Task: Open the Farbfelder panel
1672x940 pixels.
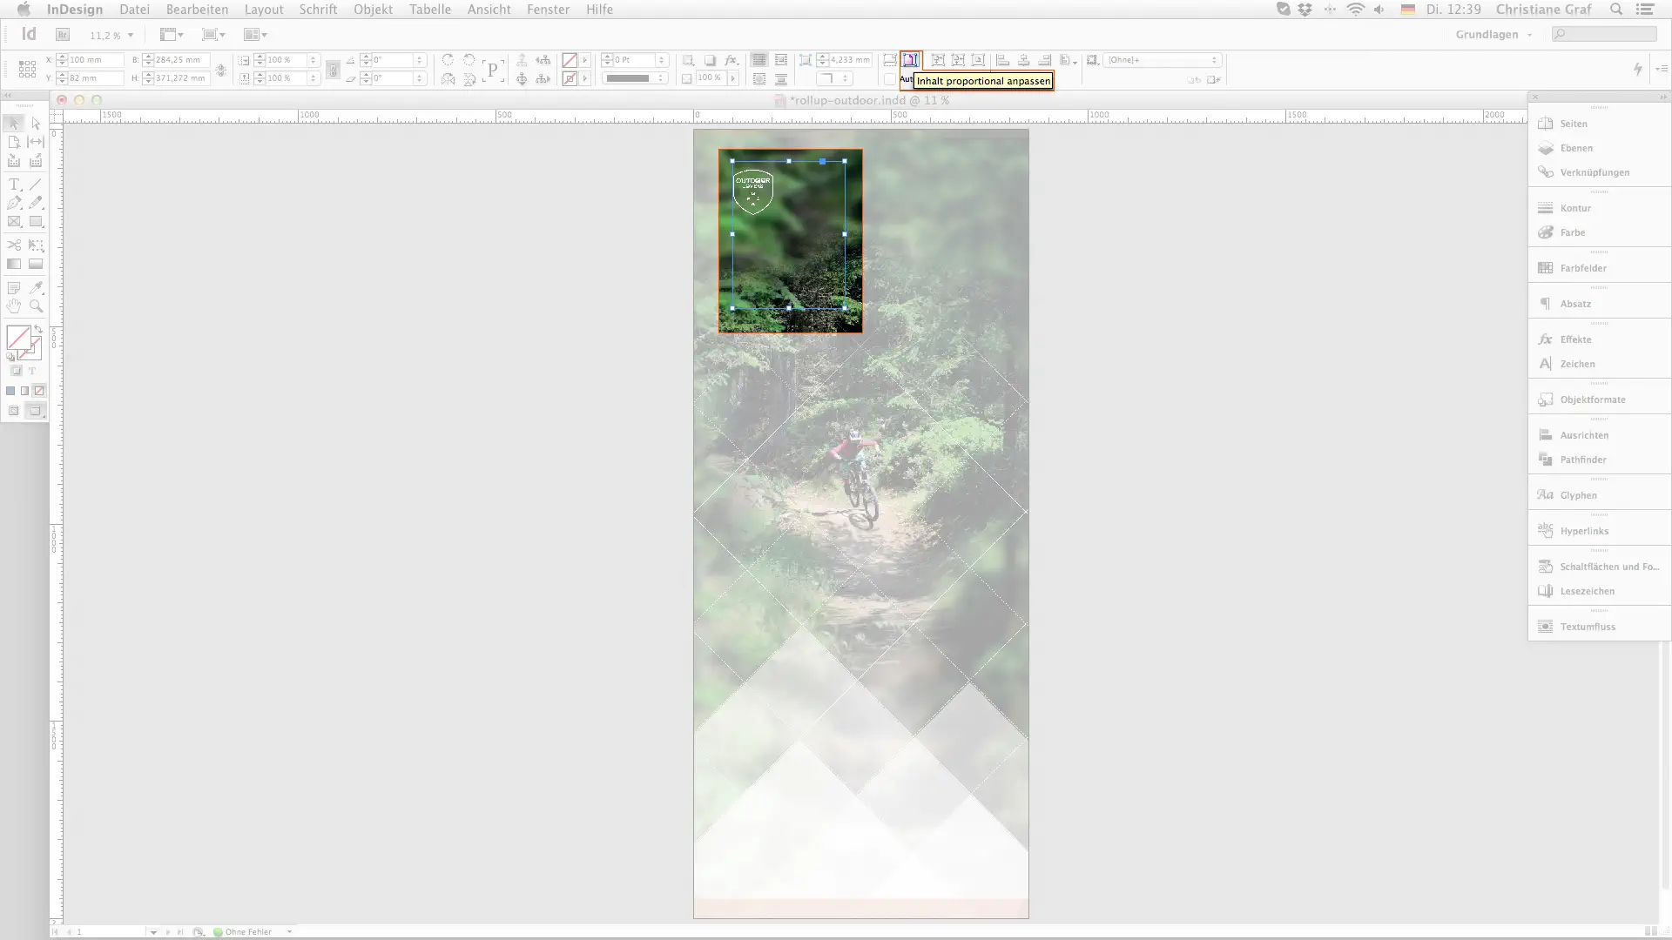Action: [1582, 268]
